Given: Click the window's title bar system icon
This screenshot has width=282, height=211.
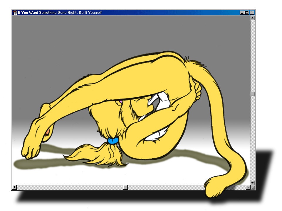Looking at the screenshot, I should 15,13.
